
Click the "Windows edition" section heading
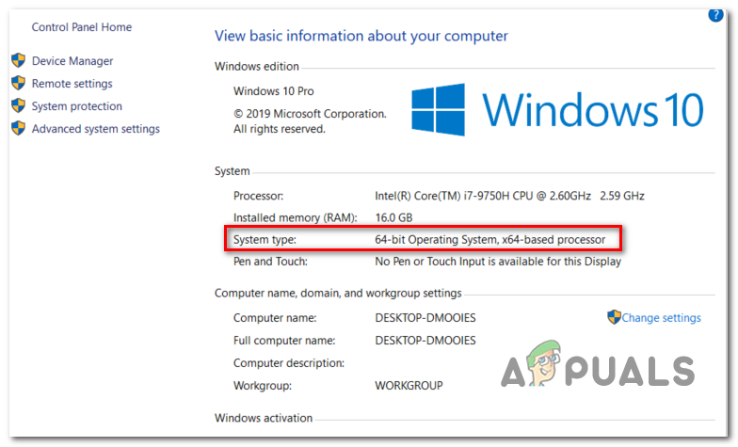[256, 66]
